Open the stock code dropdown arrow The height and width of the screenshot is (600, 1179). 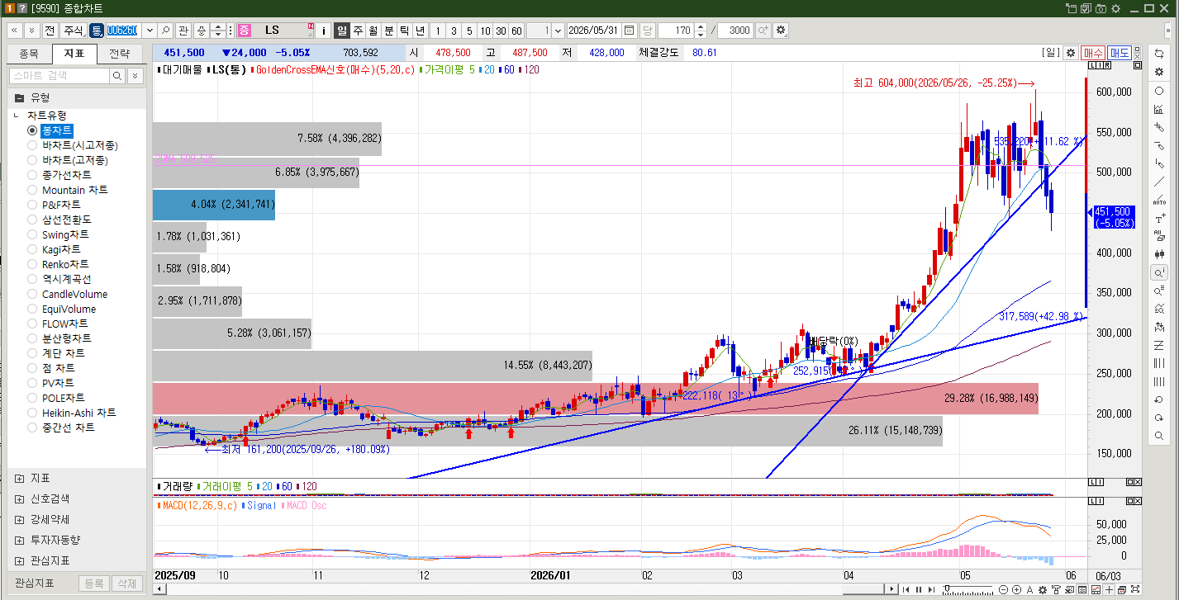[149, 31]
